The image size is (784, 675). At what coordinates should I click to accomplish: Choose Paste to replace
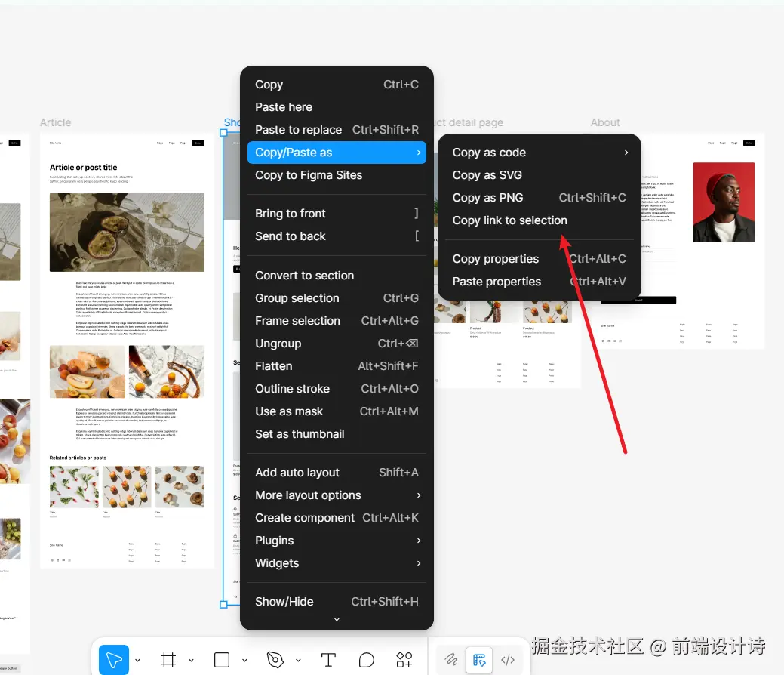click(337, 130)
